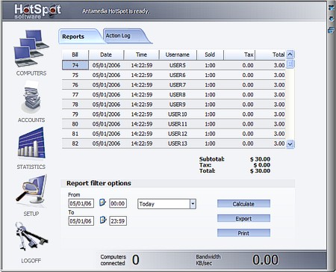Open the Accounts paper stack icon
This screenshot has height=272, width=336.
[31, 98]
